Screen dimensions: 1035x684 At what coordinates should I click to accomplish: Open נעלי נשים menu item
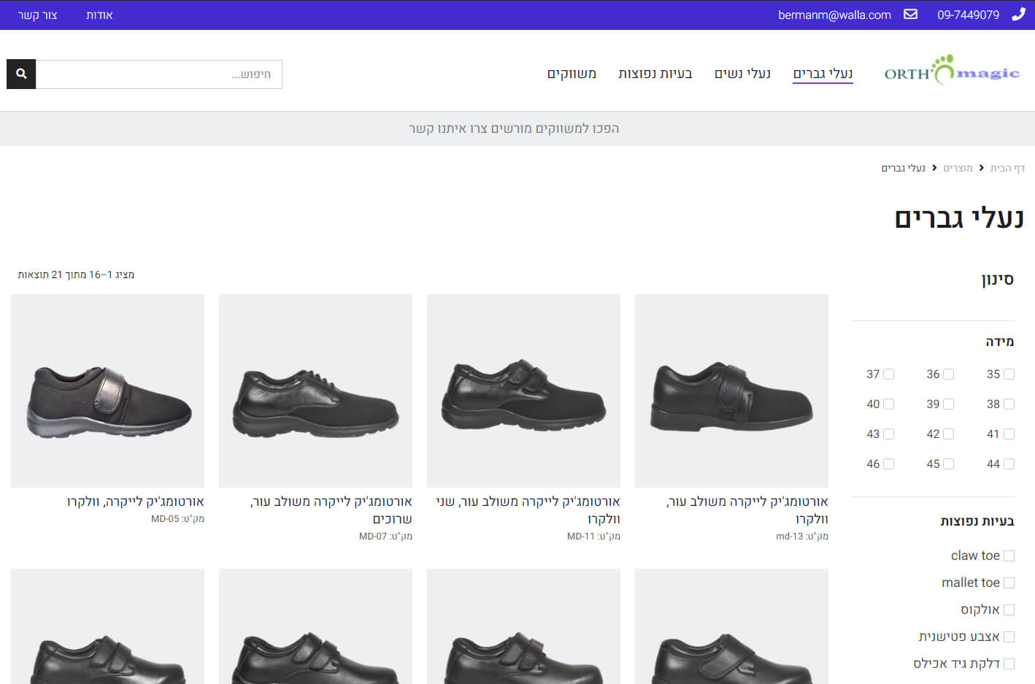(742, 74)
